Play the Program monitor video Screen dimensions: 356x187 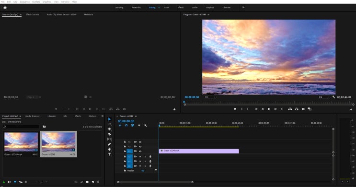click(x=269, y=109)
